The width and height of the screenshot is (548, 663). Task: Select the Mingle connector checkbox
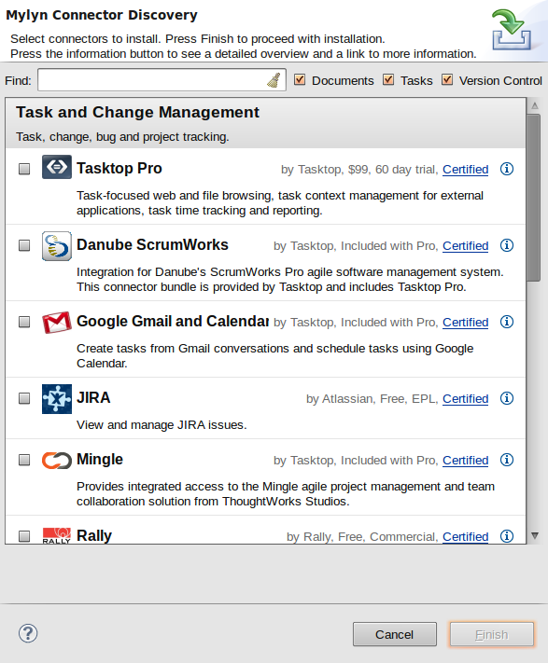coord(24,460)
